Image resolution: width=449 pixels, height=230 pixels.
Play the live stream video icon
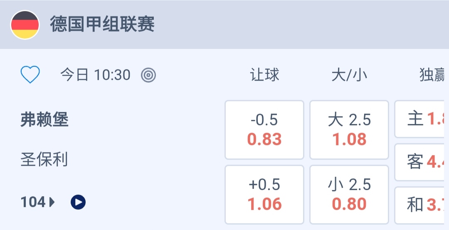[78, 202]
